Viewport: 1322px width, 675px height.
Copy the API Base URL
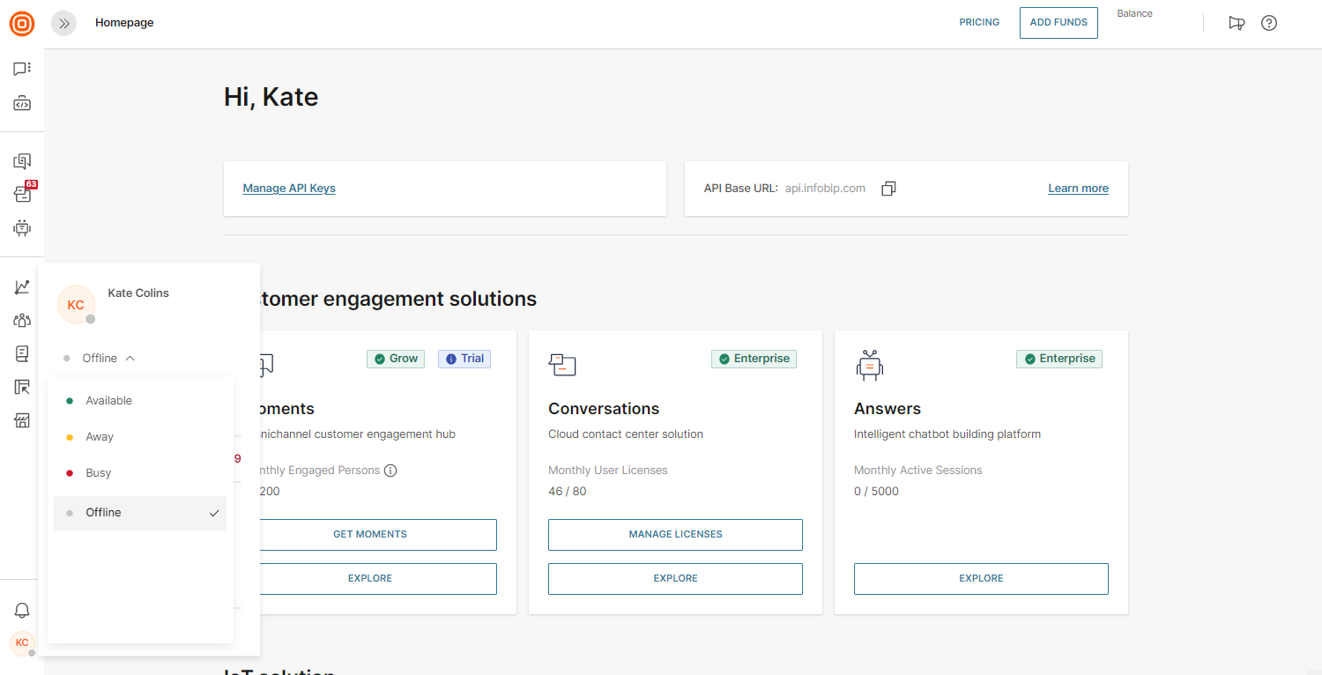pos(888,189)
